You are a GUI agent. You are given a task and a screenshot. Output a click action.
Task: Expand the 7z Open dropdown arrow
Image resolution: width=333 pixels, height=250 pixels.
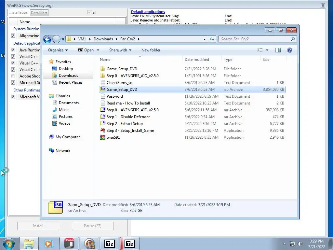98,50
